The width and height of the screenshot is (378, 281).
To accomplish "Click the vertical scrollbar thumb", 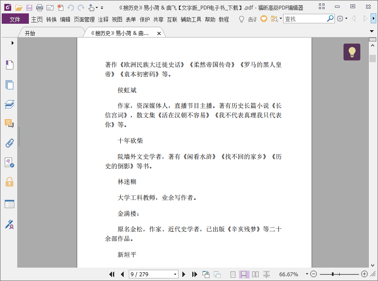I will 372,58.
